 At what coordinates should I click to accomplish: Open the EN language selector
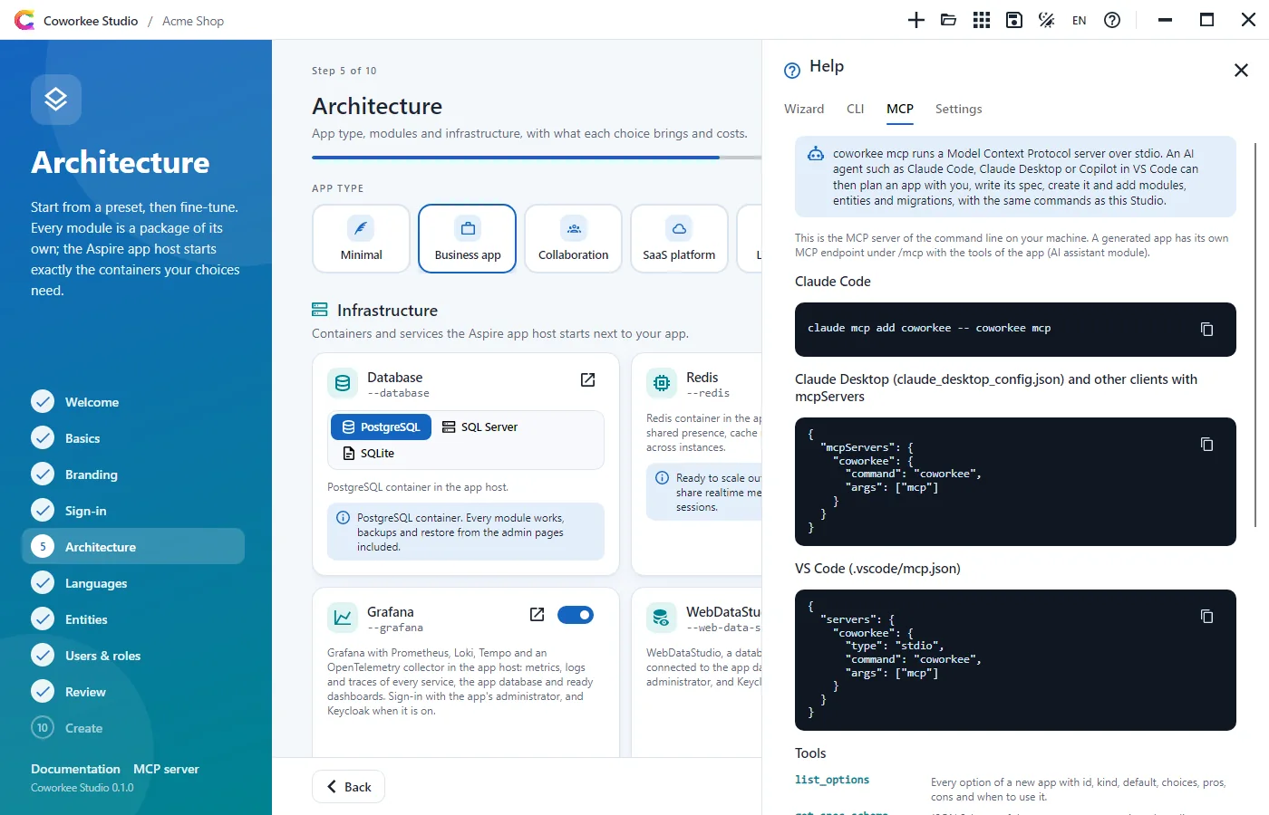coord(1079,20)
